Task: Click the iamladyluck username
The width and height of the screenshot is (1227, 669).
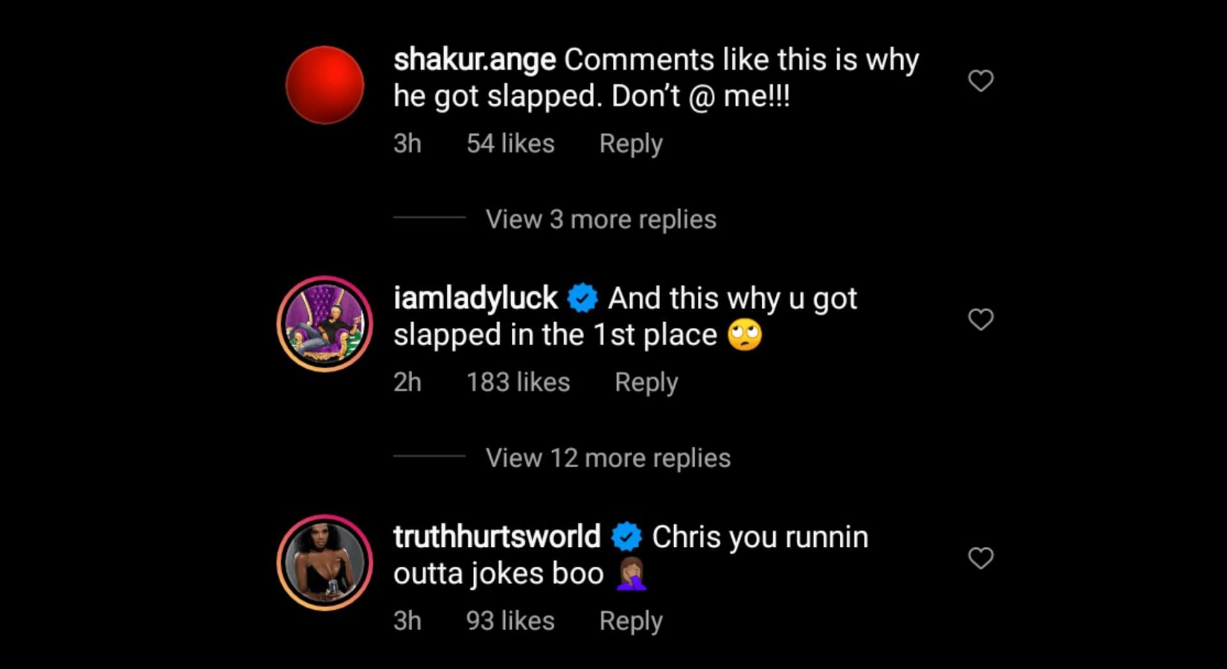Action: click(475, 298)
